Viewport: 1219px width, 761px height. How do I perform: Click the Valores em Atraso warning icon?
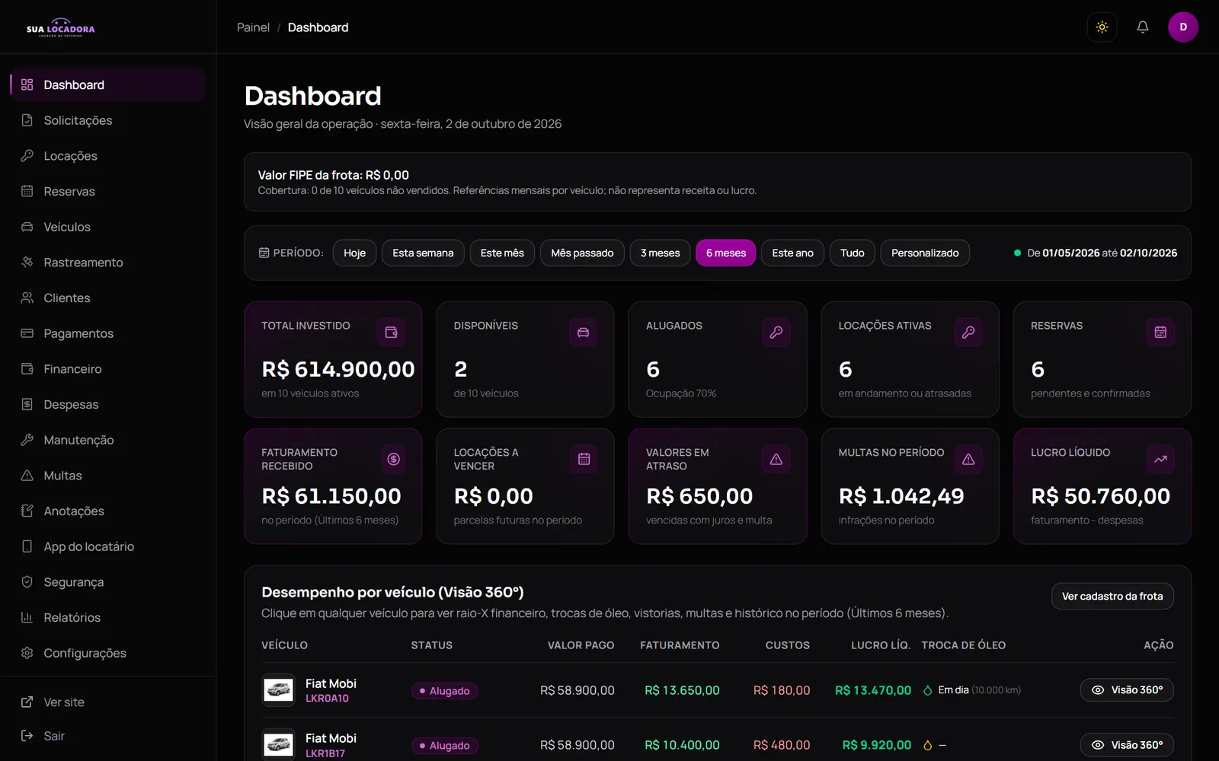(x=776, y=459)
